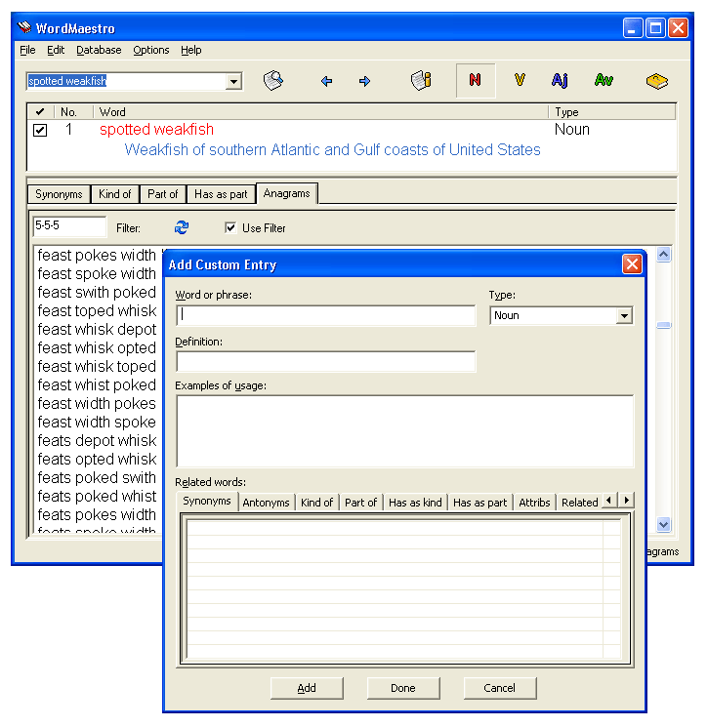708x727 pixels.
Task: Open the word lookup combo box dropdown
Action: click(x=233, y=82)
